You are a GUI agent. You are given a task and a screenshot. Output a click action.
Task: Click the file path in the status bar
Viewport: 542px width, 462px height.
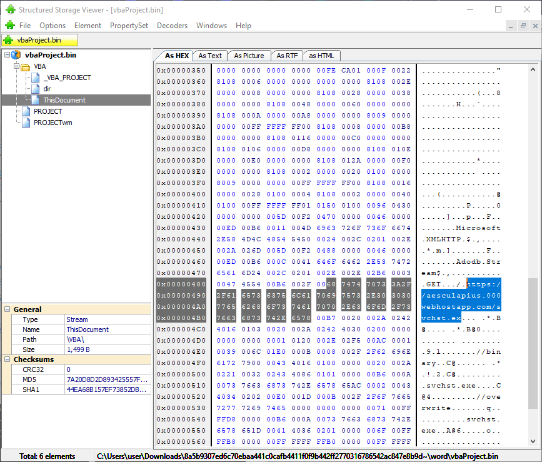click(298, 456)
